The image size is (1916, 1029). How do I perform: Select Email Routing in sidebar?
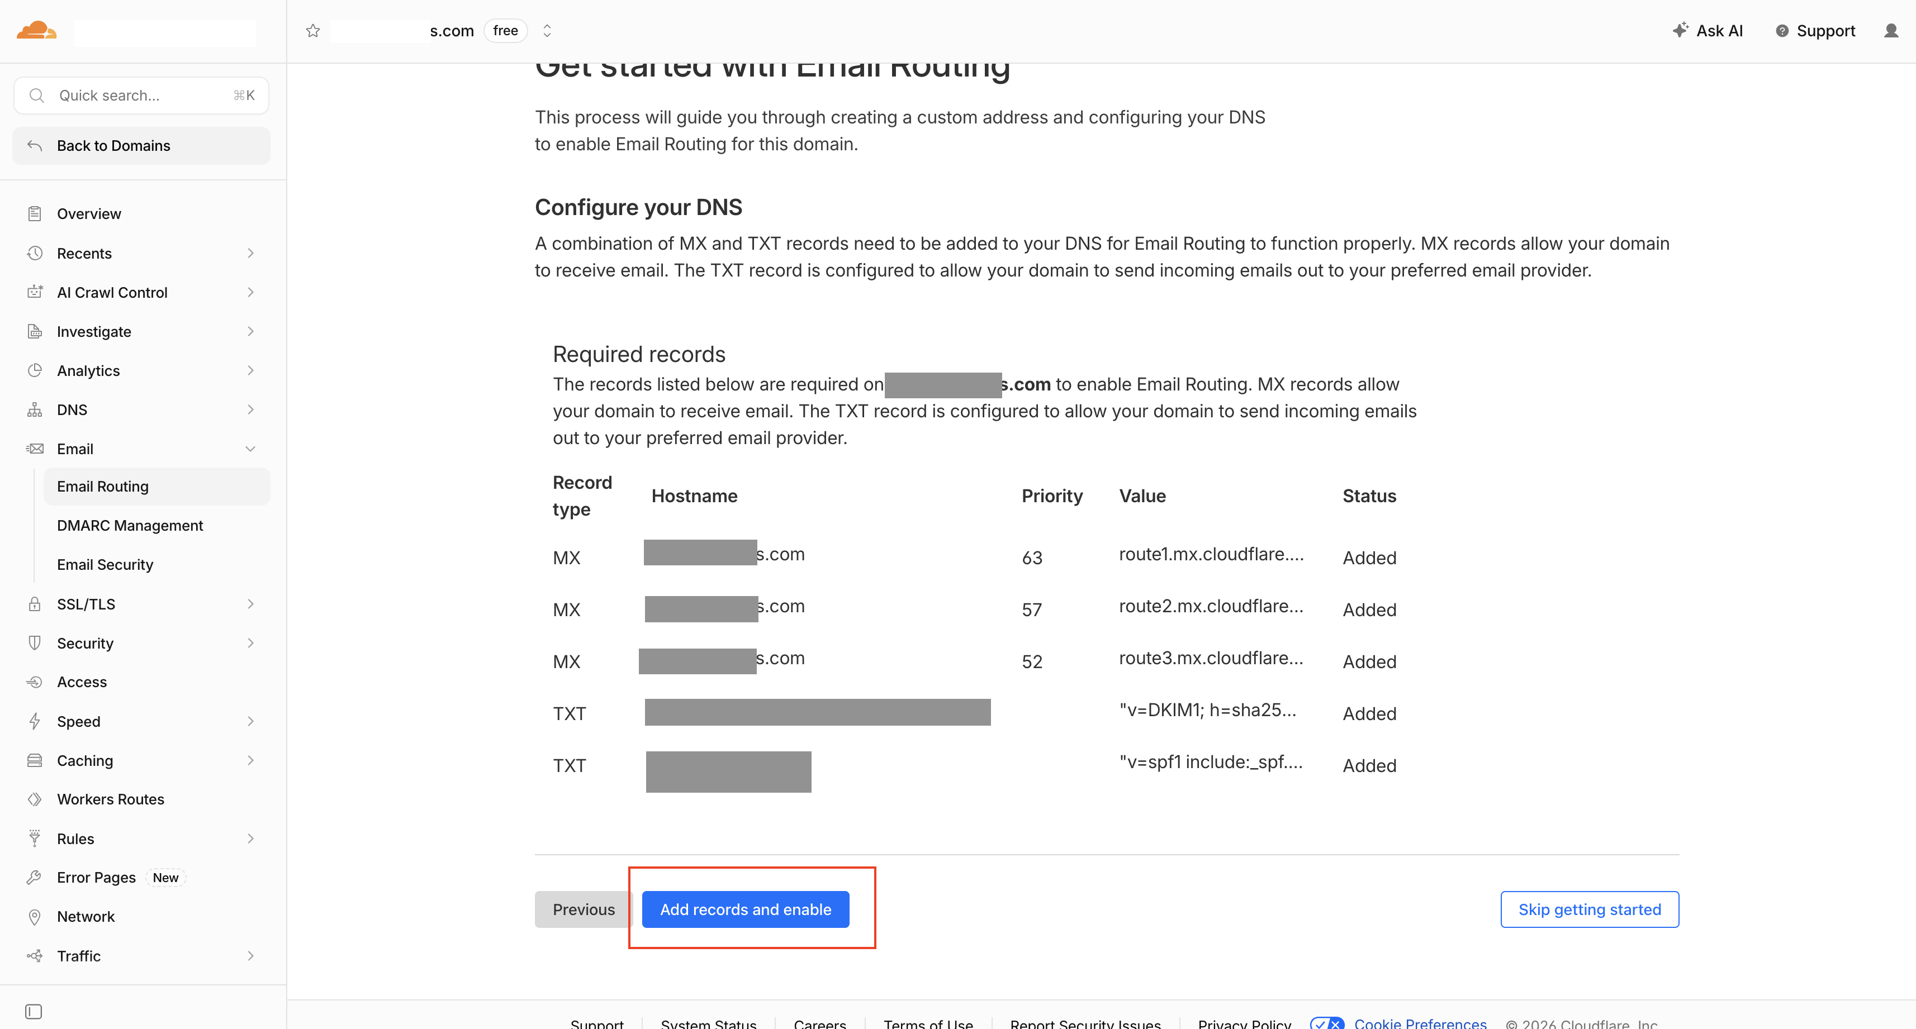[157, 487]
